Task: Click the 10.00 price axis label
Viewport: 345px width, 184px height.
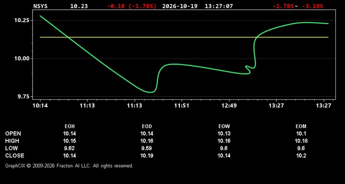Action: (22, 58)
